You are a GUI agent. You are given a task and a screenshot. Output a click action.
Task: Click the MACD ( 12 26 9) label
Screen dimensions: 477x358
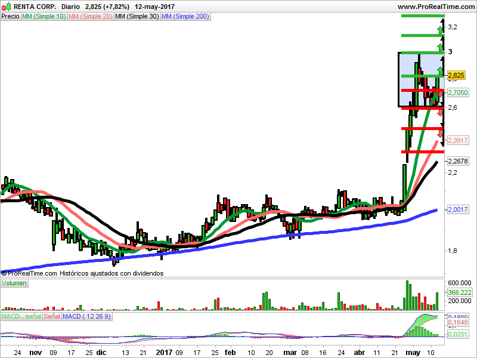click(86, 316)
